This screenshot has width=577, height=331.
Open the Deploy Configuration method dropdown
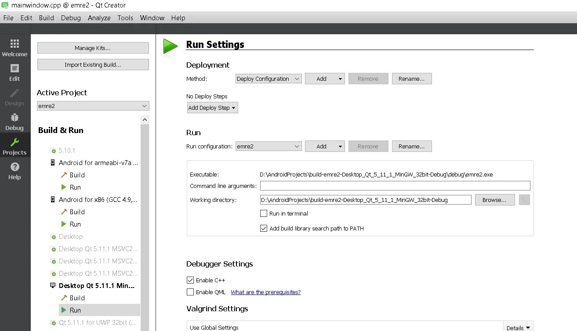[269, 79]
